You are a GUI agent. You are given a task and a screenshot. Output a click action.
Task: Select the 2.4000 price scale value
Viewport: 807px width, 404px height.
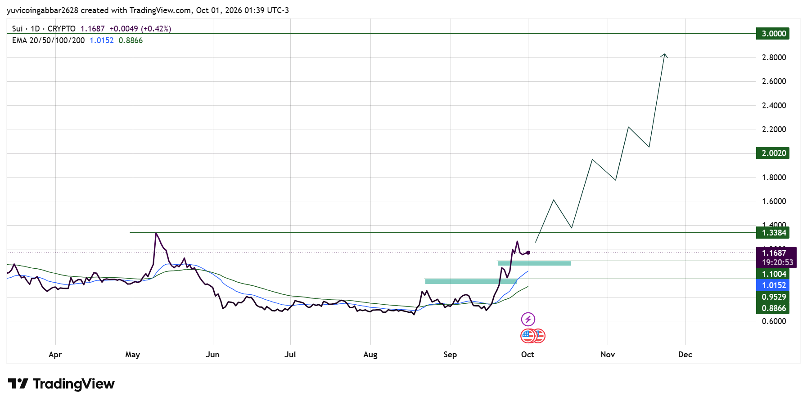[774, 106]
